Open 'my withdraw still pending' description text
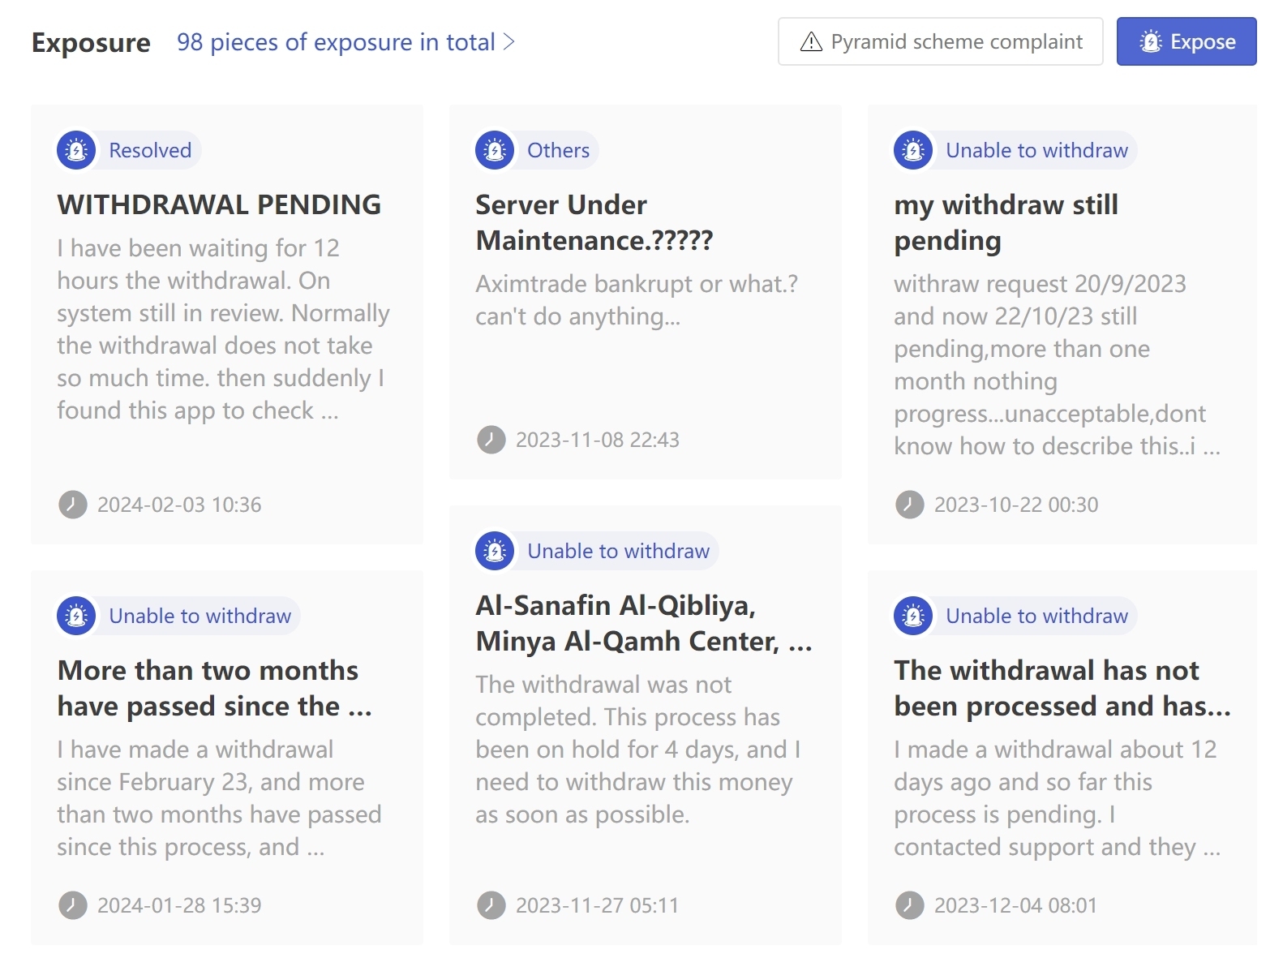1283x954 pixels. (1057, 365)
